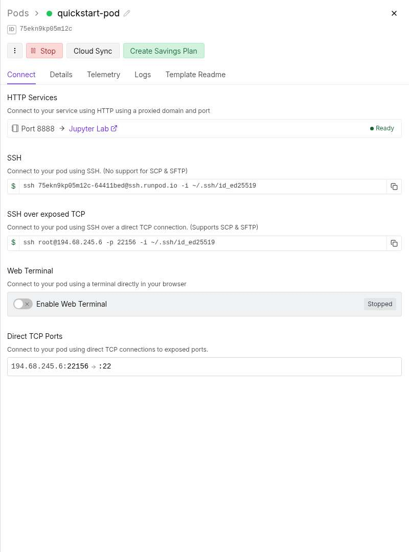This screenshot has height=552, width=409.
Task: Copy the SSH command via copy icon
Action: [394, 187]
